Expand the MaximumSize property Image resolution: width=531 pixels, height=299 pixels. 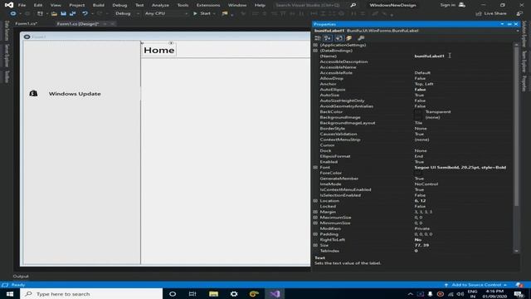[315, 218]
